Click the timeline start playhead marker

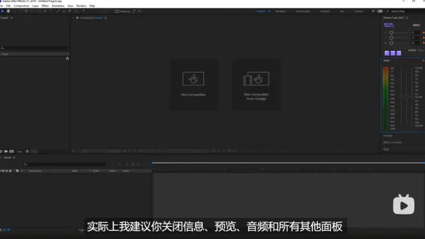tap(153, 163)
